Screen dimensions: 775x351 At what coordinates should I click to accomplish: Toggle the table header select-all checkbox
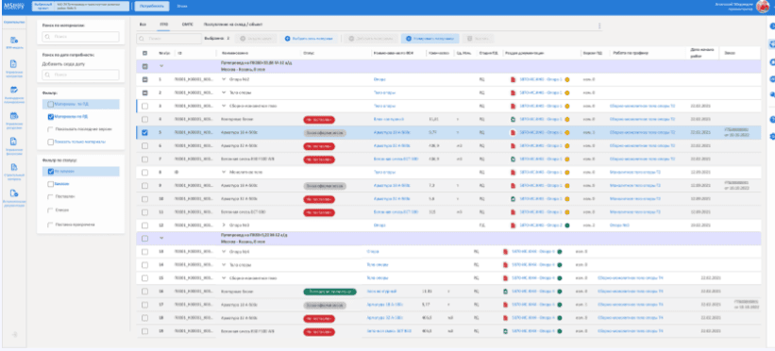[144, 53]
